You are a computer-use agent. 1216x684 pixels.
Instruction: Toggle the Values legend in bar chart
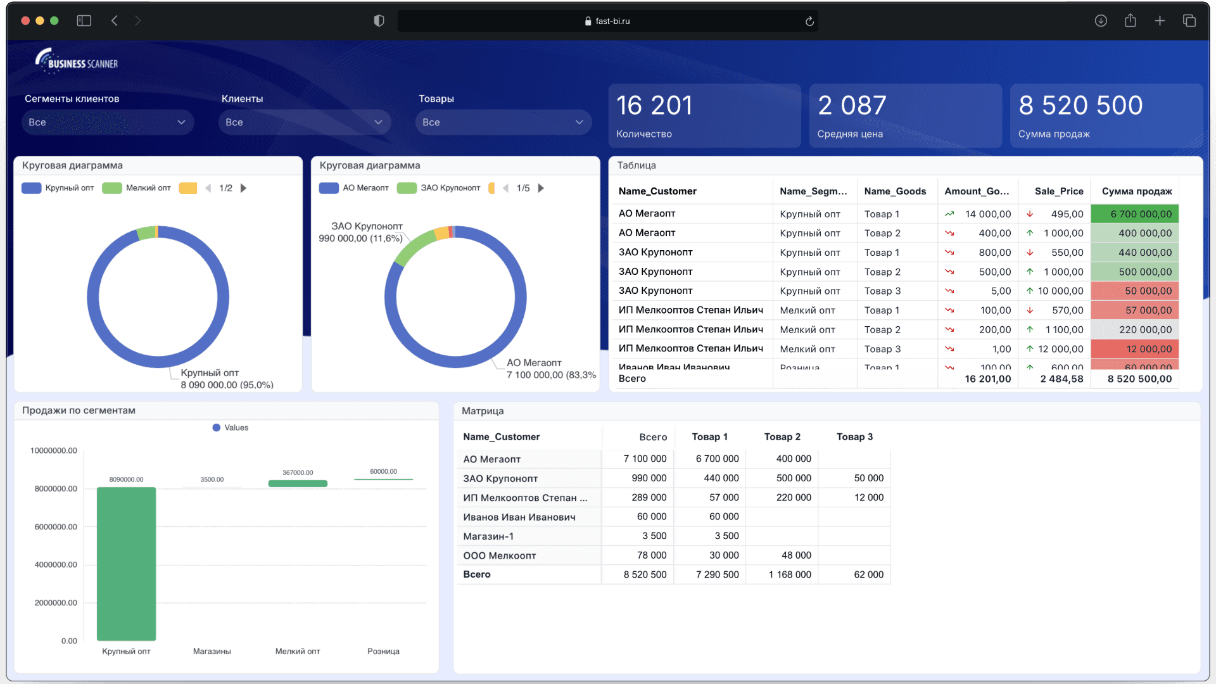click(231, 428)
